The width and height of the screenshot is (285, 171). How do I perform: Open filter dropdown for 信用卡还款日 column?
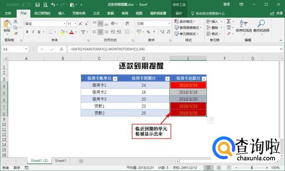tap(204, 79)
